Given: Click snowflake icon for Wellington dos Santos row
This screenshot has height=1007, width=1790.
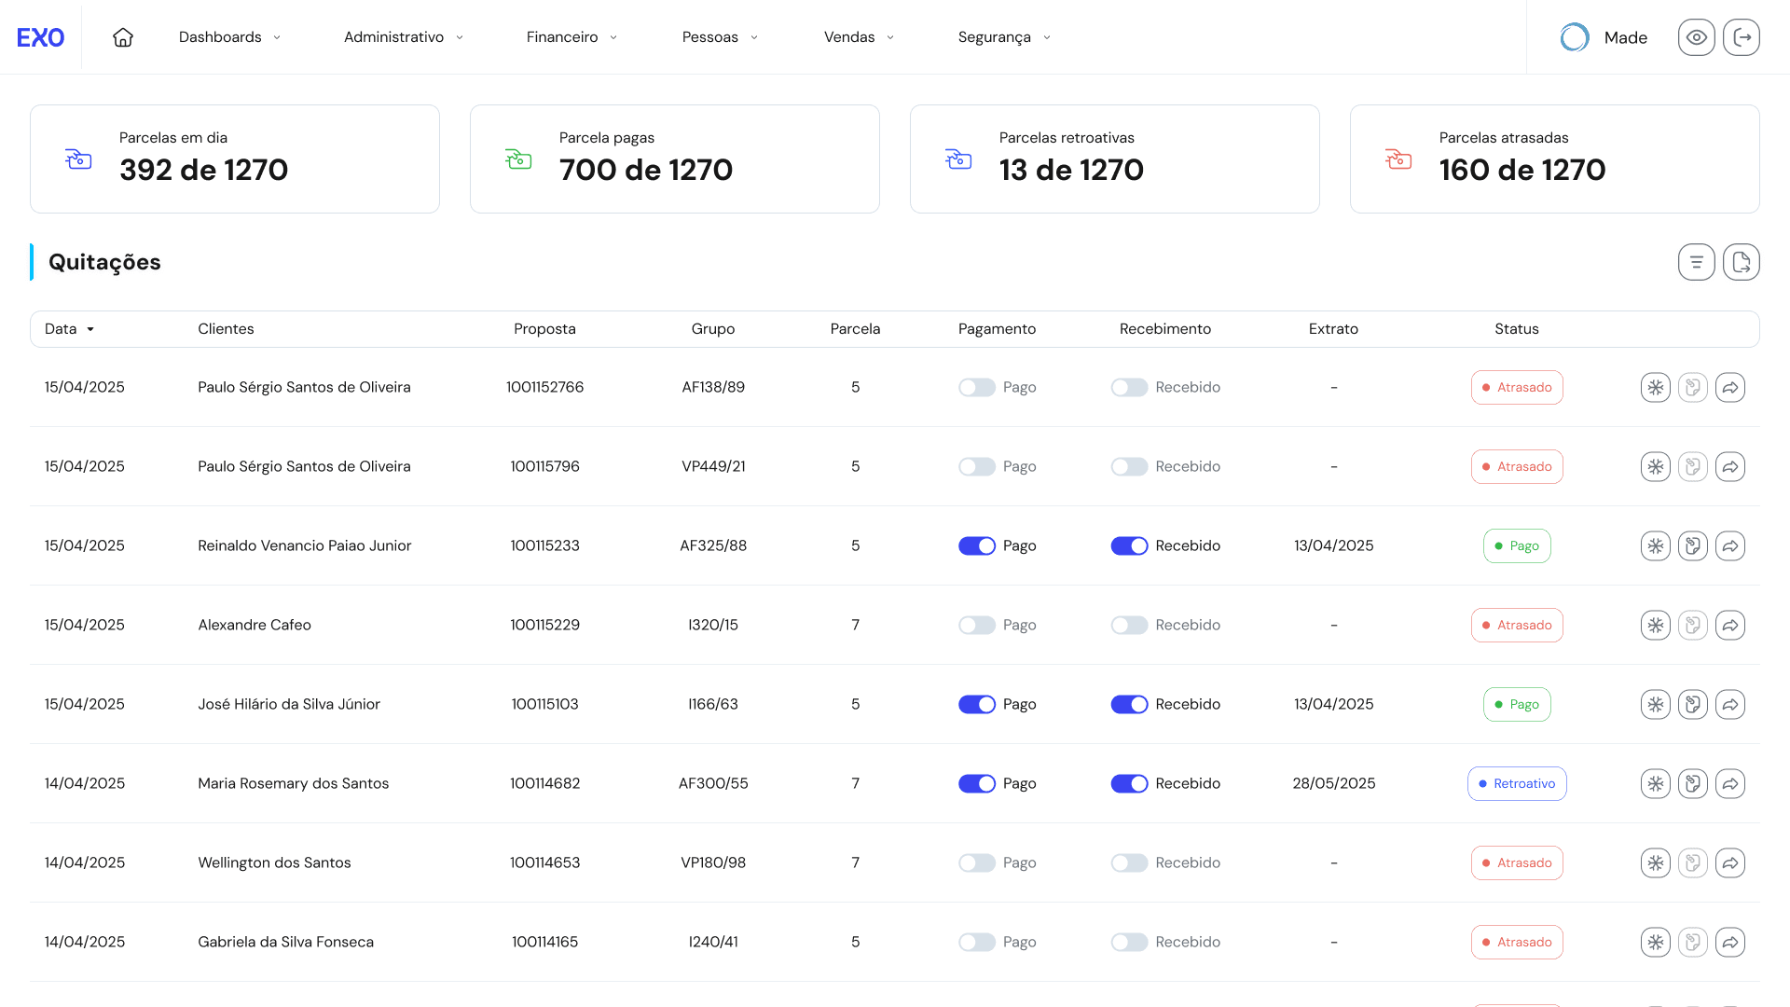Looking at the screenshot, I should pyautogui.click(x=1655, y=862).
